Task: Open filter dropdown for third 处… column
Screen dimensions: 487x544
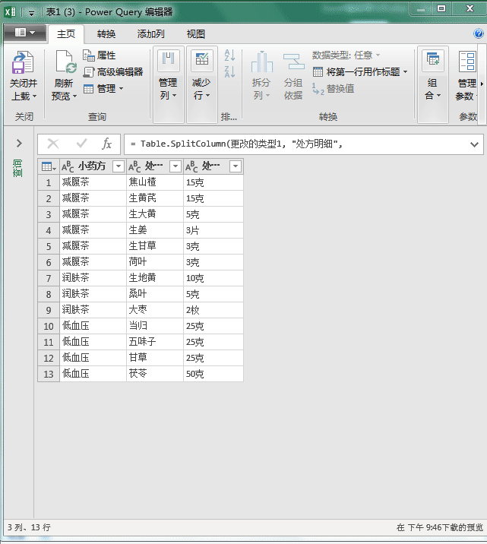Action: pos(236,166)
